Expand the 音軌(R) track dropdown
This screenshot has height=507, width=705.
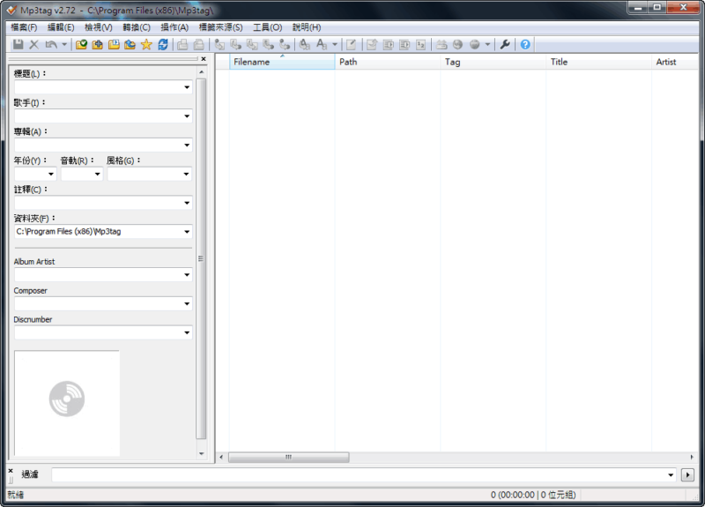[x=97, y=174]
